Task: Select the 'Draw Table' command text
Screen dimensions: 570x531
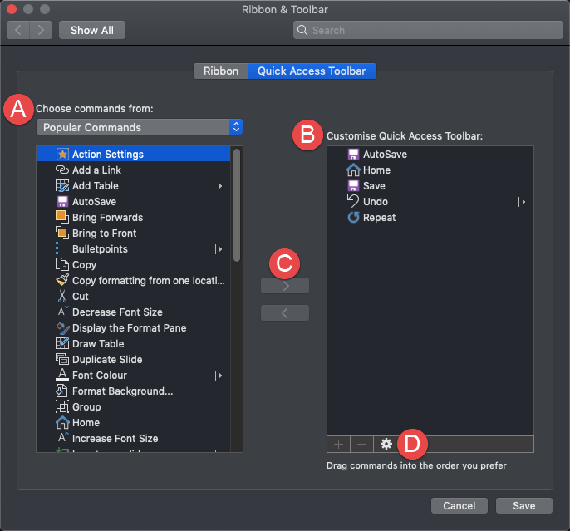Action: (98, 343)
